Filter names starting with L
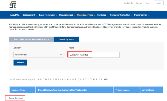The height and width of the screenshot is (101, 167). 65,79
